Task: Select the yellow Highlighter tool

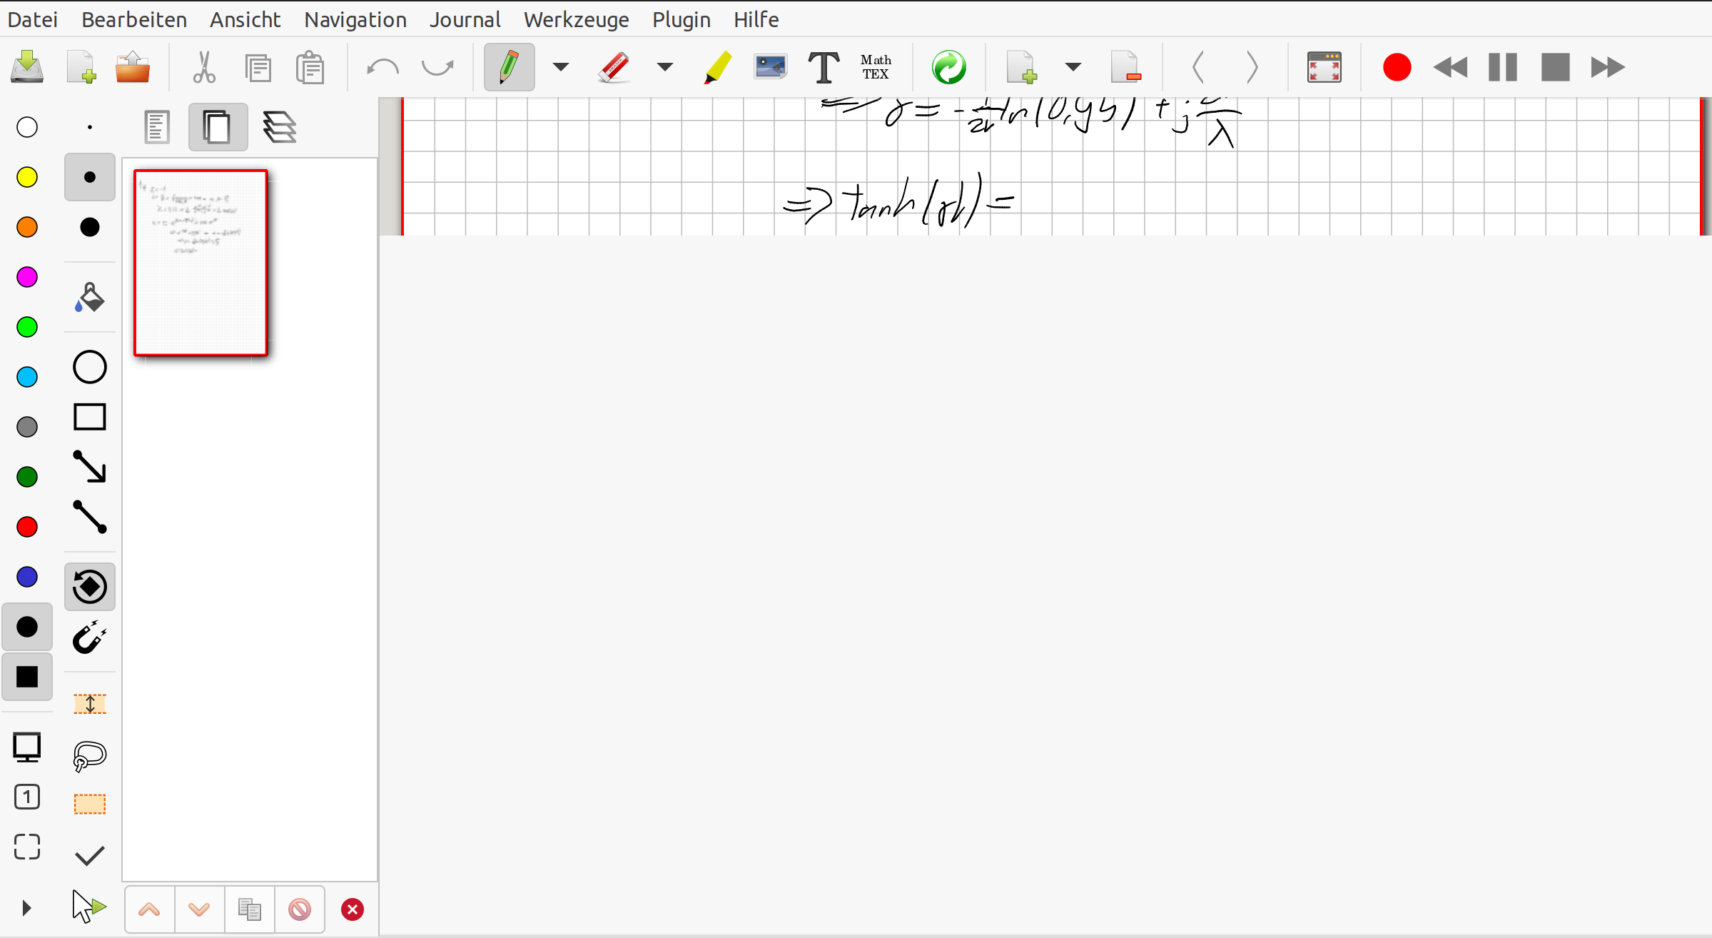Action: coord(717,68)
